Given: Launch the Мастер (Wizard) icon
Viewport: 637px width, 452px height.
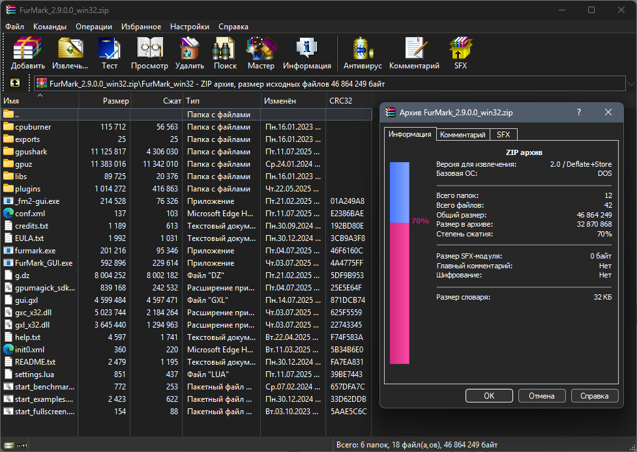Looking at the screenshot, I should click(x=261, y=48).
